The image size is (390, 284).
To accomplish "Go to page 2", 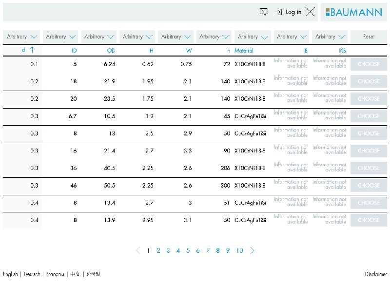I will [x=158, y=250].
